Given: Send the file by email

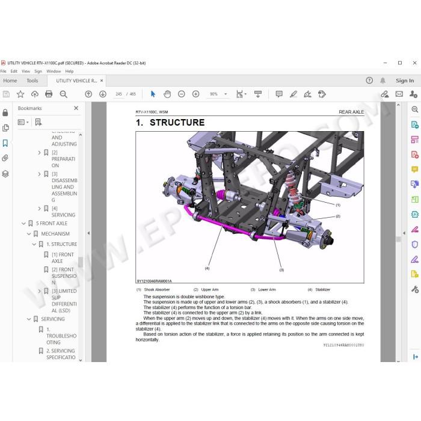Looking at the screenshot, I should point(399,94).
